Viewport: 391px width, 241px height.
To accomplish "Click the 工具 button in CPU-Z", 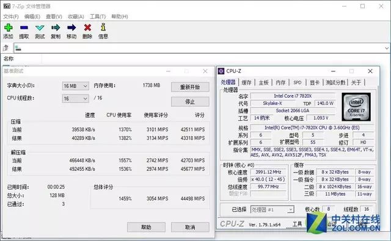I will [297, 224].
